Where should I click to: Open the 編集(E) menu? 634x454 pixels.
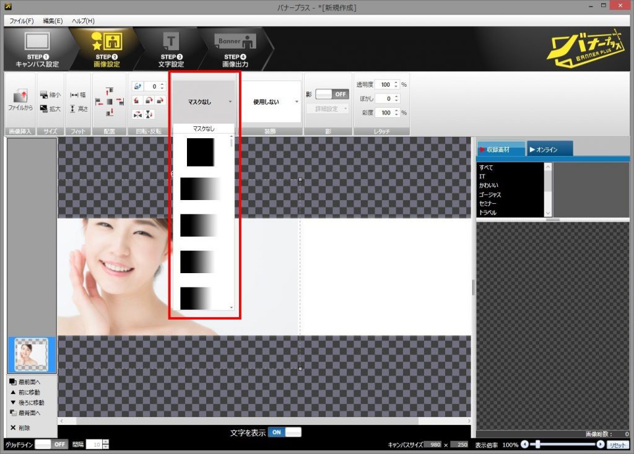coord(53,20)
